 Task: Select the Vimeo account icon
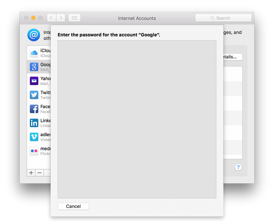tap(34, 137)
